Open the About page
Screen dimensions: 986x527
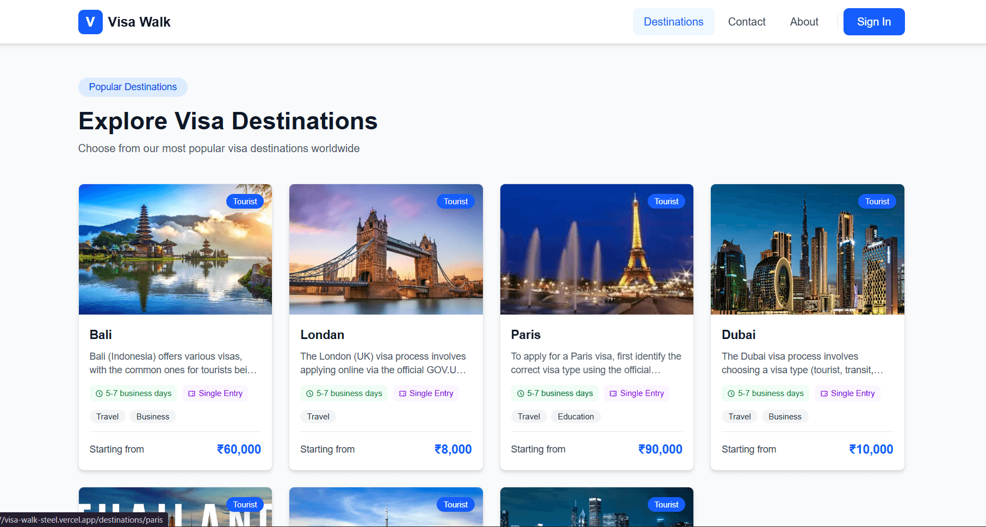(804, 22)
